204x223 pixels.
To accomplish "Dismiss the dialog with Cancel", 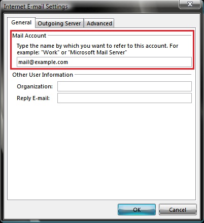I will (x=178, y=210).
